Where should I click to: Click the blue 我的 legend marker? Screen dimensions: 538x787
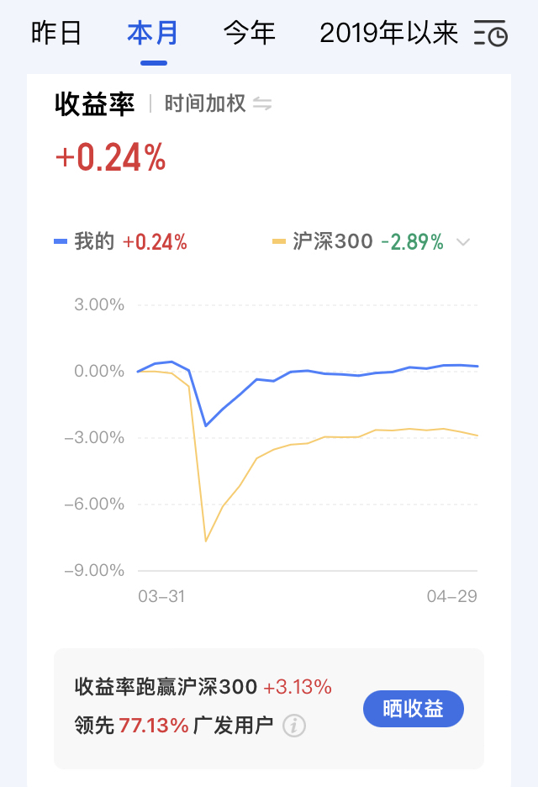click(61, 242)
